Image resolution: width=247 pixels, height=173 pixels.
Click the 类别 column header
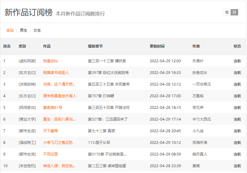click(22, 46)
